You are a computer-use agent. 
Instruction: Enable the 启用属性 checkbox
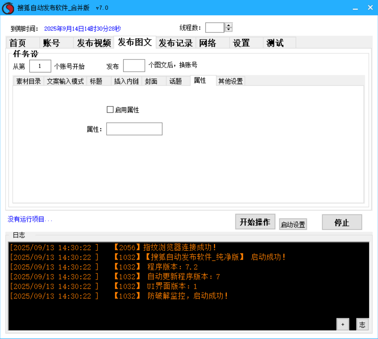110,109
